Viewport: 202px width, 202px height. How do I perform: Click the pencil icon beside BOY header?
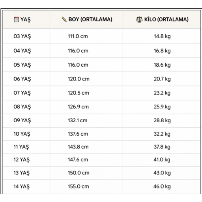click(64, 19)
